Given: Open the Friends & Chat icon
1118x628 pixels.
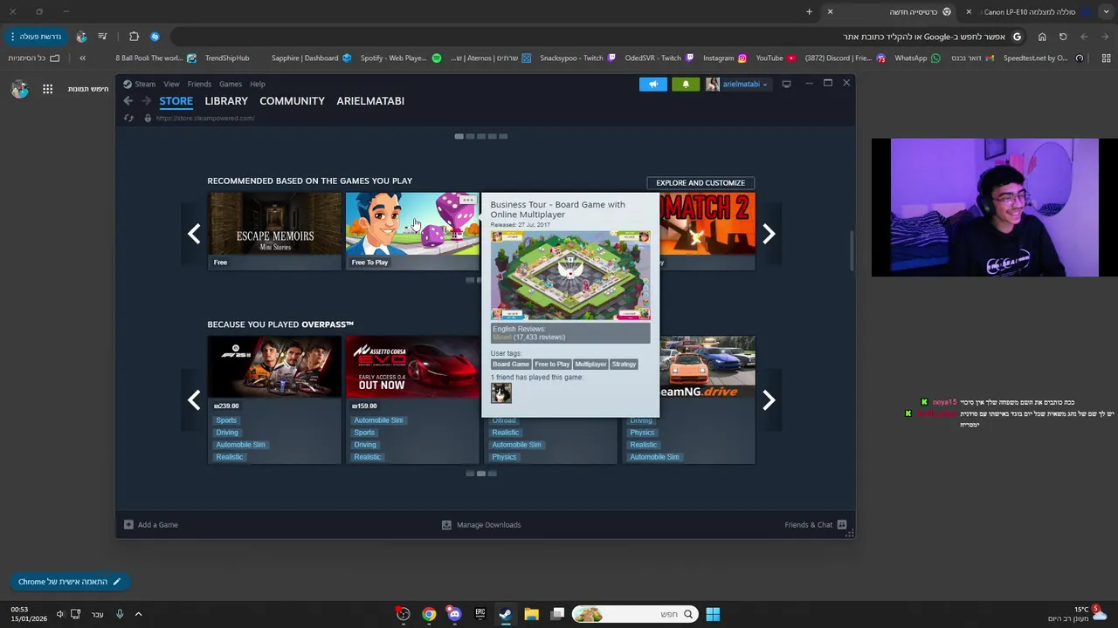Looking at the screenshot, I should (842, 524).
